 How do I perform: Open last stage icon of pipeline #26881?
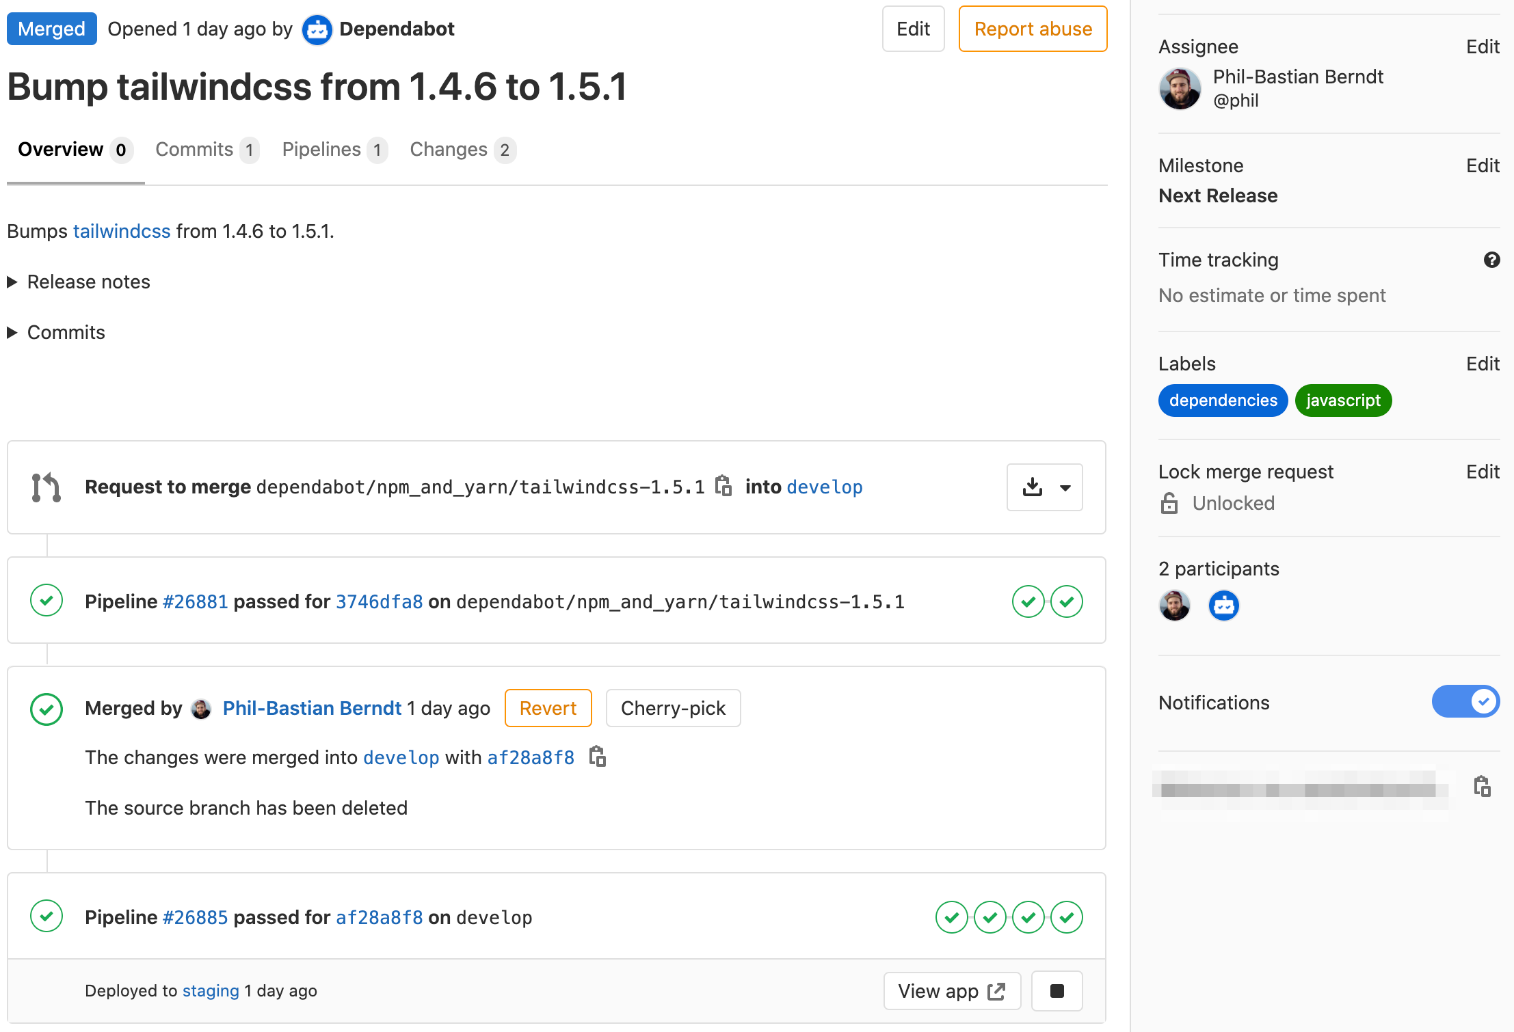click(x=1066, y=601)
